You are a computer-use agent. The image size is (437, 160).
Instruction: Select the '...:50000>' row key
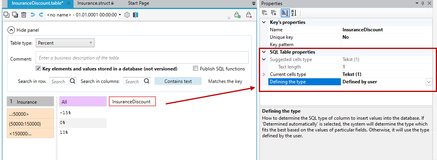[30, 113]
